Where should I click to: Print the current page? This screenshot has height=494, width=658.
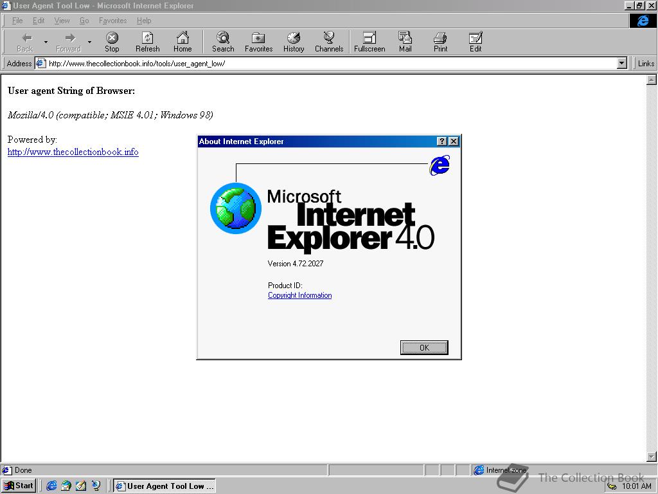point(440,42)
